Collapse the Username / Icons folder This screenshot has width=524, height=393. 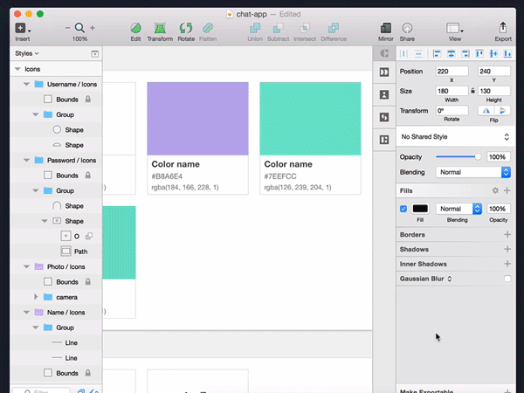[x=27, y=85]
